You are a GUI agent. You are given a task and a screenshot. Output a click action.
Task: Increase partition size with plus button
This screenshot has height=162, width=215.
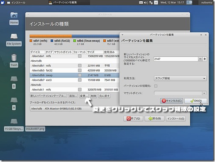[205, 59]
